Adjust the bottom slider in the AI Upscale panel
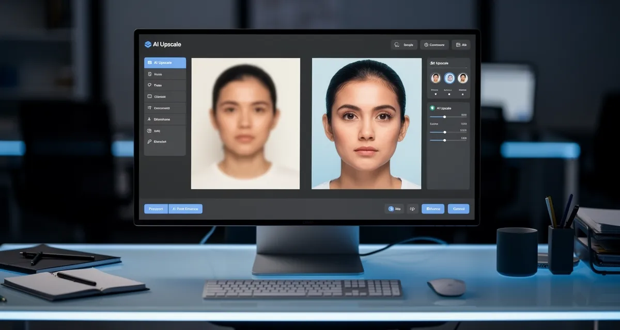 (448, 140)
